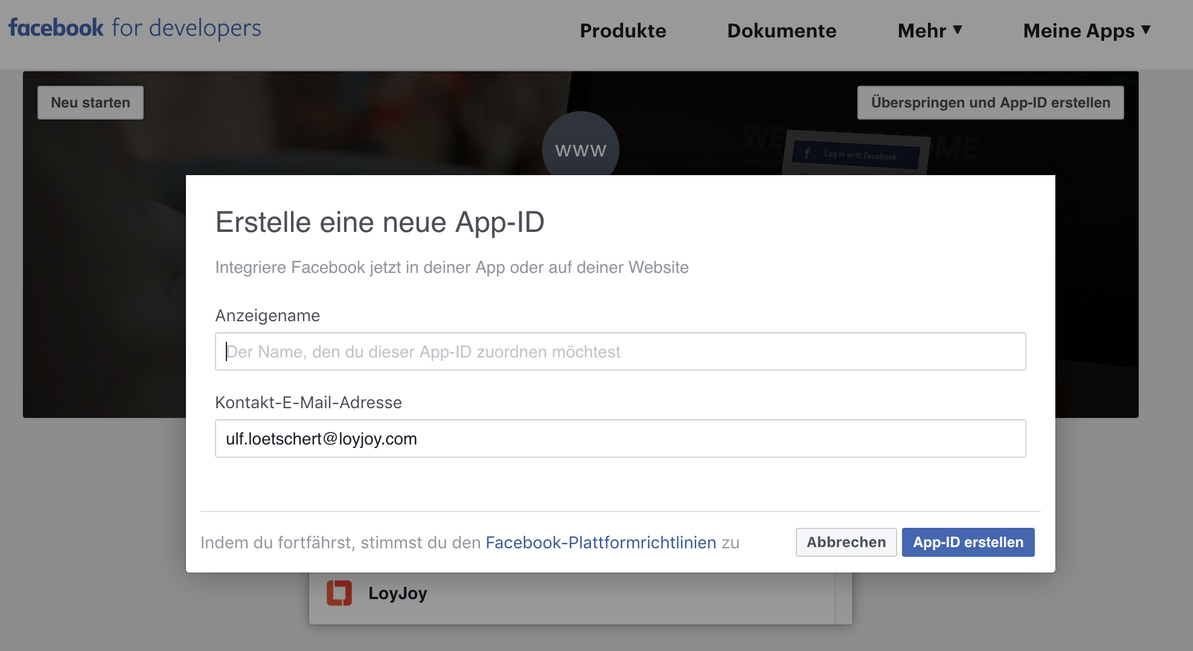This screenshot has width=1193, height=651.
Task: Open the Produkte menu item
Action: click(x=622, y=31)
